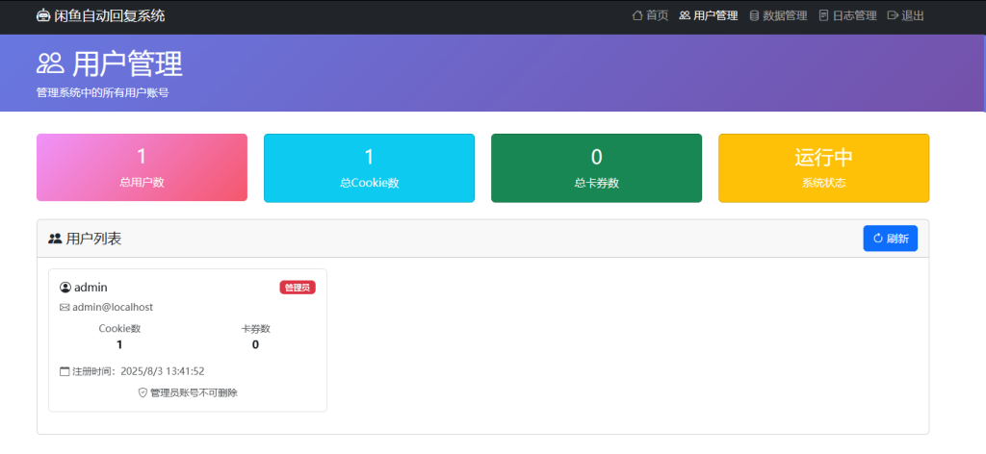Click the people icon beside 用户列表
Screen dimensions: 986x454
(x=55, y=239)
